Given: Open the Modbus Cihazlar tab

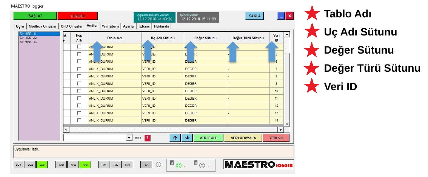Looking at the screenshot, I should 43,26.
